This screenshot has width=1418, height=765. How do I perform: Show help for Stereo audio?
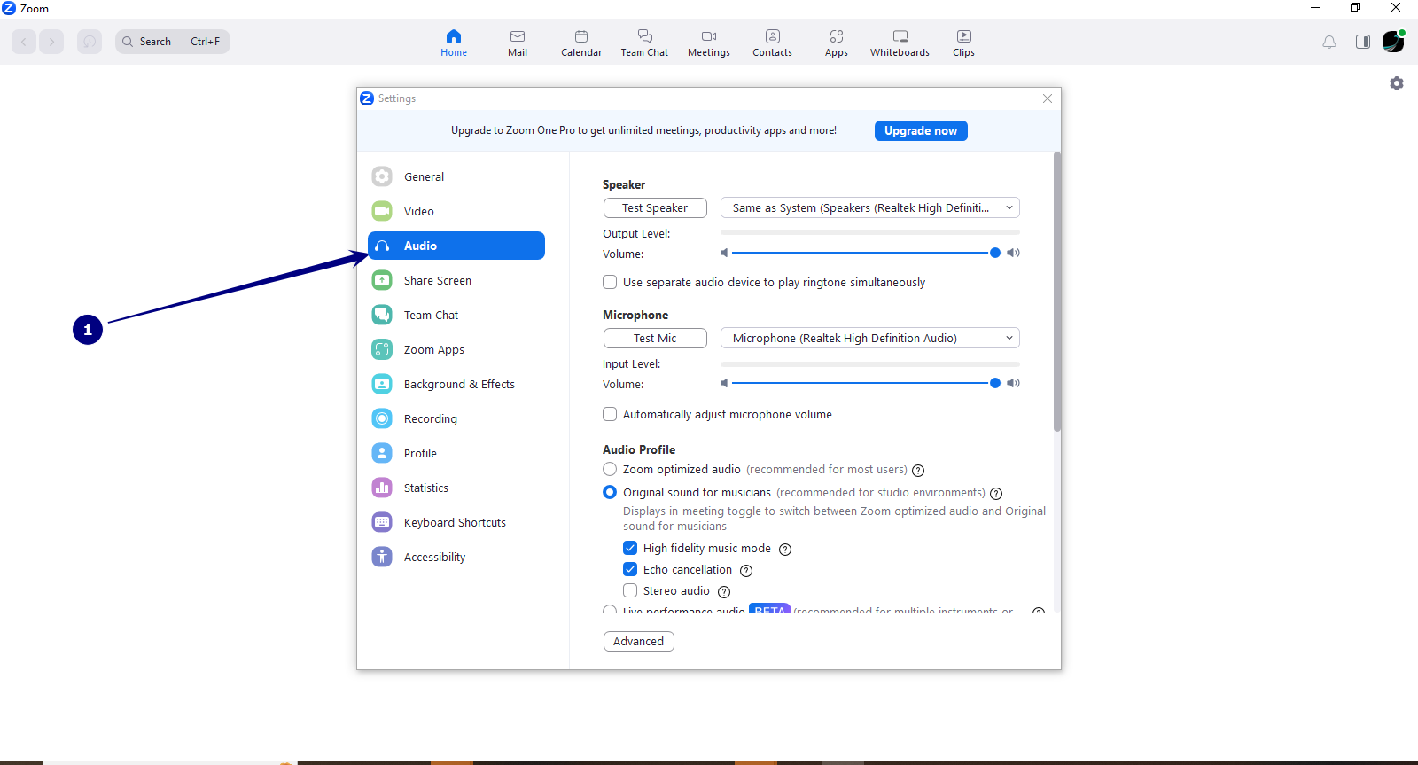tap(724, 592)
